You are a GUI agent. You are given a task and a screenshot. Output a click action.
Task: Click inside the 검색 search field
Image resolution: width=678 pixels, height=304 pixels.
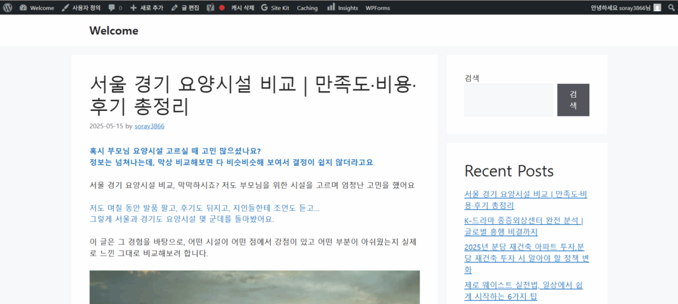pos(508,100)
